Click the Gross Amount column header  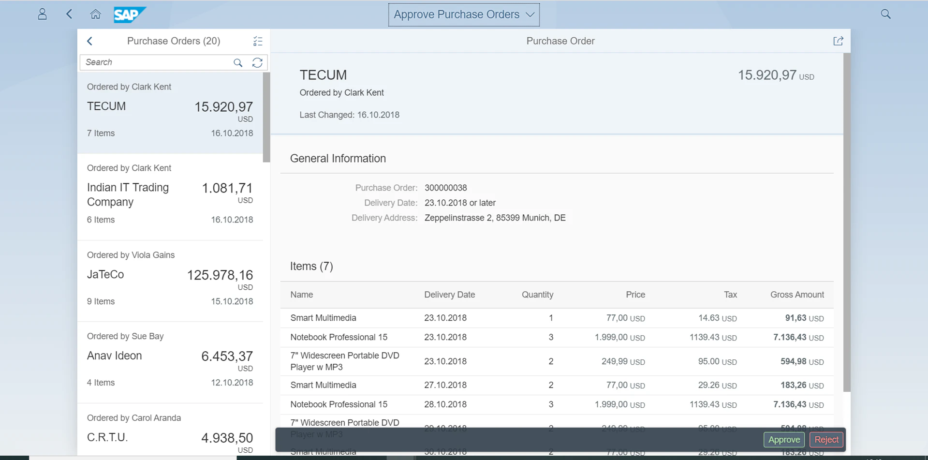point(797,295)
